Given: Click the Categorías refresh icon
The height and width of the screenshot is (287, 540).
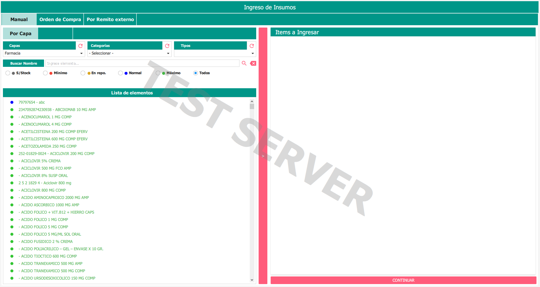Looking at the screenshot, I should [x=167, y=46].
